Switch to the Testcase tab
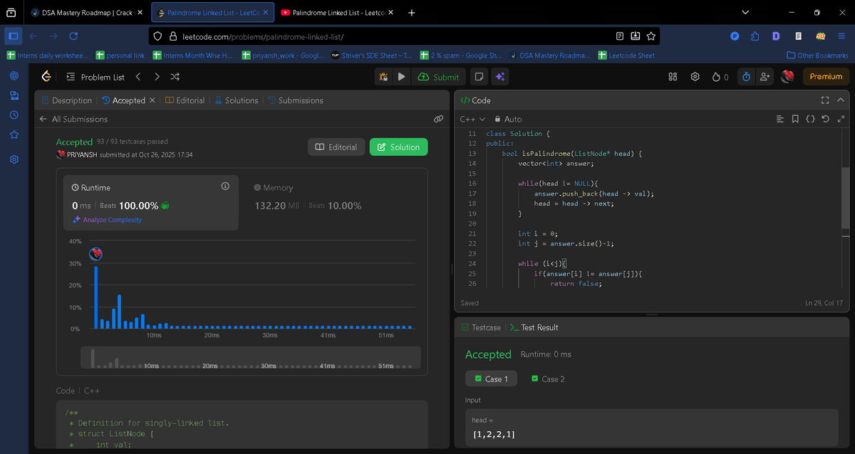 pyautogui.click(x=481, y=327)
